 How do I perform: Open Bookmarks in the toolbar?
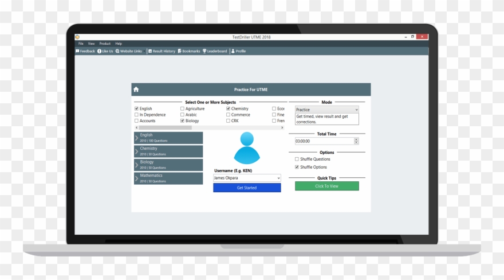189,51
